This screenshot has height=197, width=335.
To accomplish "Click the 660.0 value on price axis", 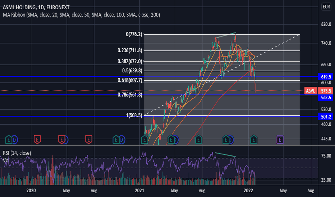I will [326, 64].
